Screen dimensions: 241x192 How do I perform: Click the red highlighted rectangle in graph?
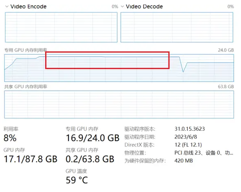pos(108,60)
